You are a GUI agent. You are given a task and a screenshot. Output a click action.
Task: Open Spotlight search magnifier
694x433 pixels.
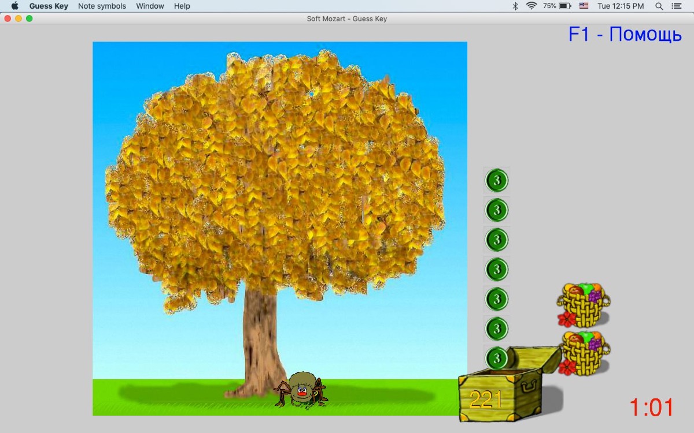pyautogui.click(x=659, y=6)
